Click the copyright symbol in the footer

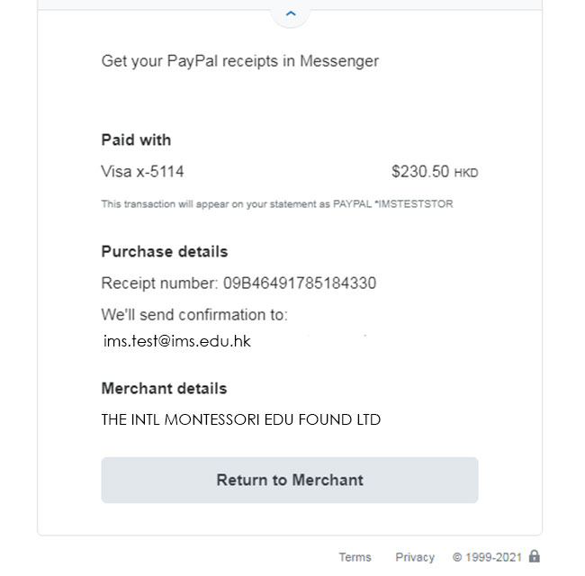457,557
